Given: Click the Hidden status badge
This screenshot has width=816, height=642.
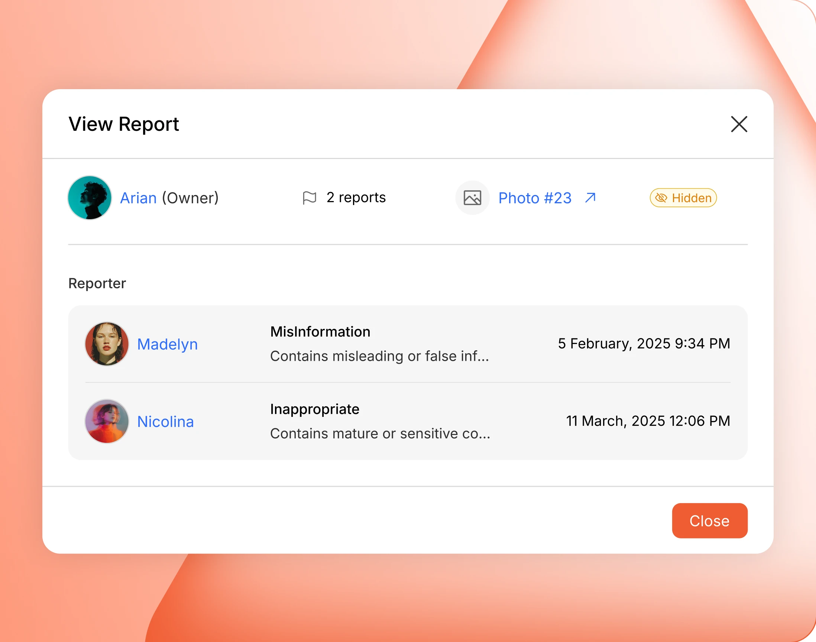Looking at the screenshot, I should [683, 198].
